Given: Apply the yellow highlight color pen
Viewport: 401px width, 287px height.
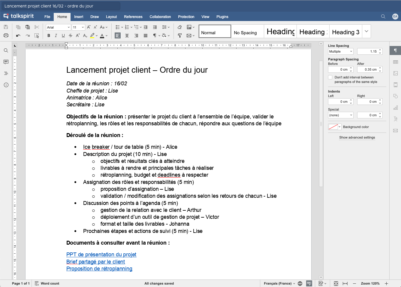Looking at the screenshot, I should click(92, 35).
